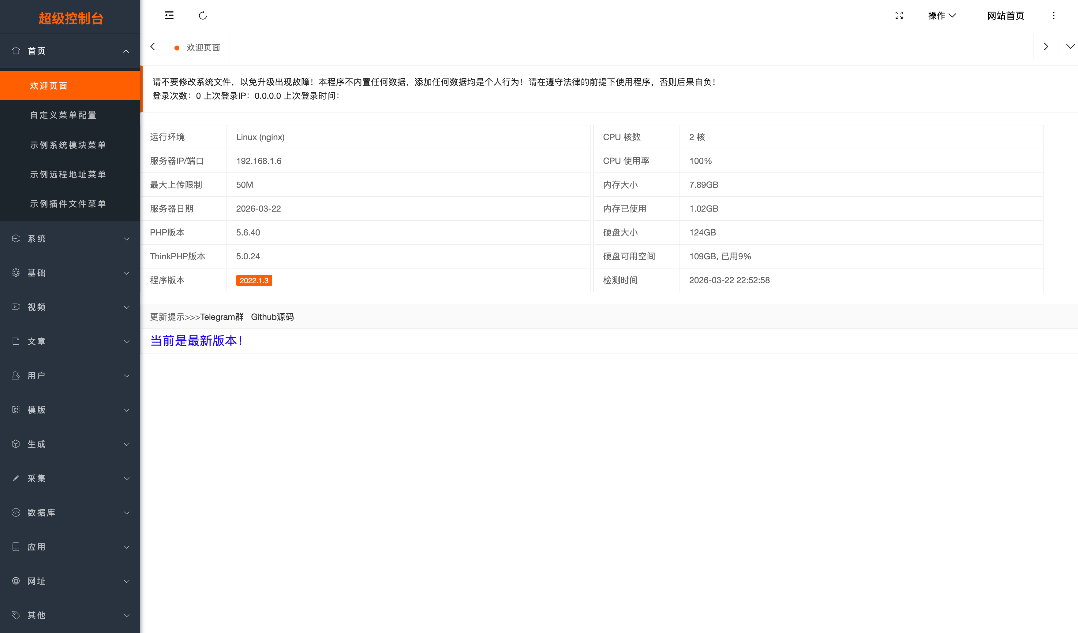Click the sidebar collapse menu icon

pyautogui.click(x=169, y=16)
